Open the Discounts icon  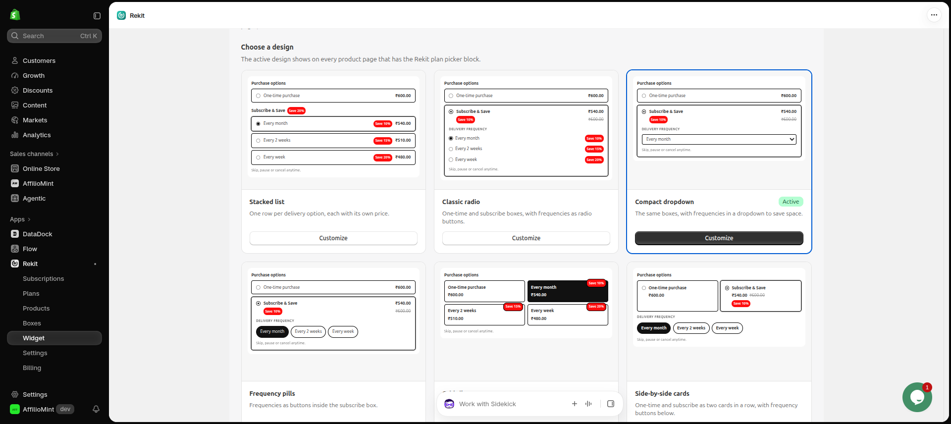click(15, 90)
